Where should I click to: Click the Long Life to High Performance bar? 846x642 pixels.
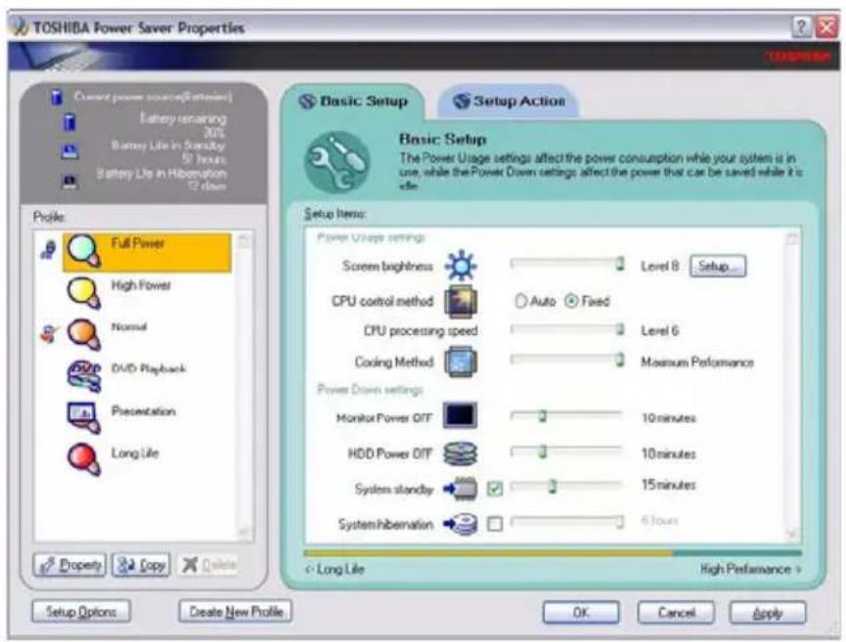tap(553, 553)
